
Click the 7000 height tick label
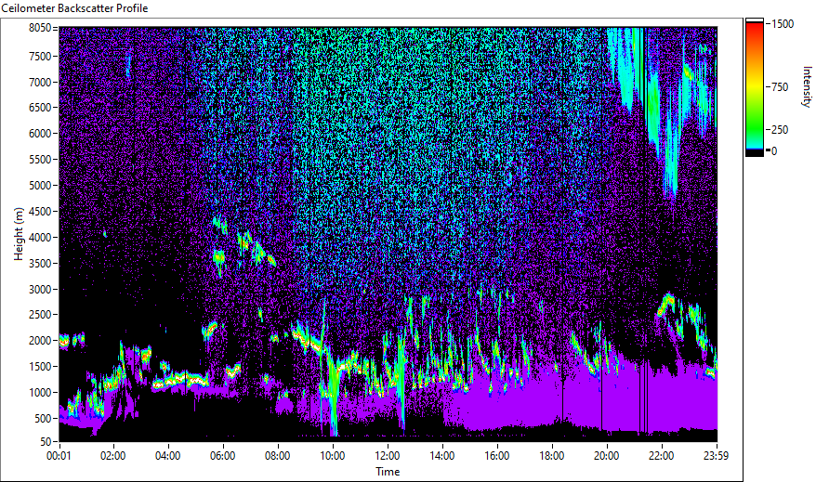[40, 82]
